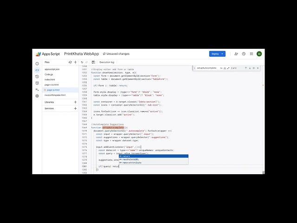This screenshot has width=297, height=223.
Task: Click the AutoComplete Suggestions comment line
Action: (107, 125)
